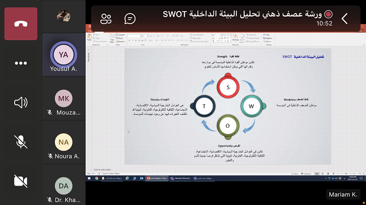
Task: Click the zoom slider in the PowerPoint status bar
Action: click(346, 174)
